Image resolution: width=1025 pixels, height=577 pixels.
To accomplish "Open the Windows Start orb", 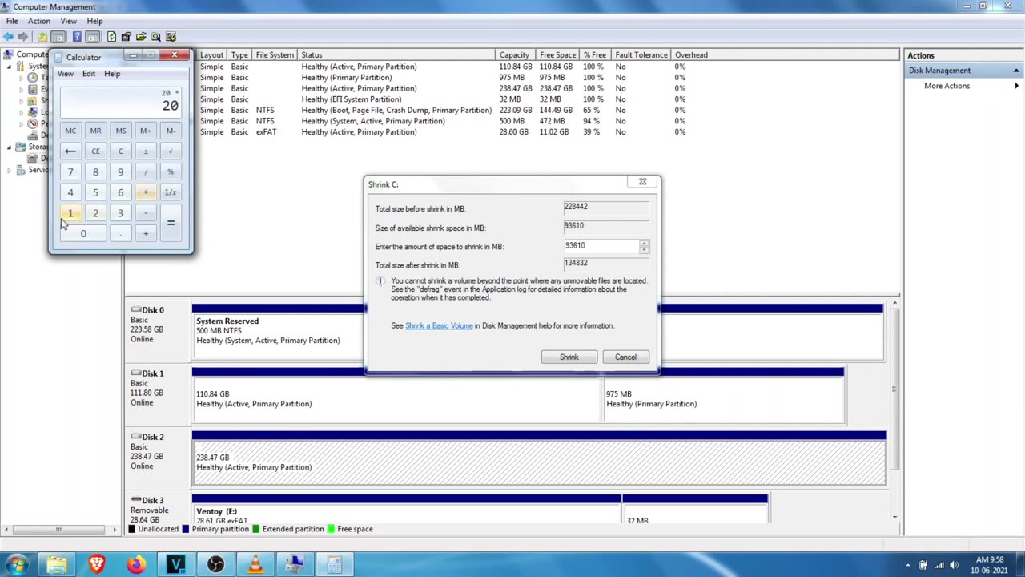I will [17, 564].
